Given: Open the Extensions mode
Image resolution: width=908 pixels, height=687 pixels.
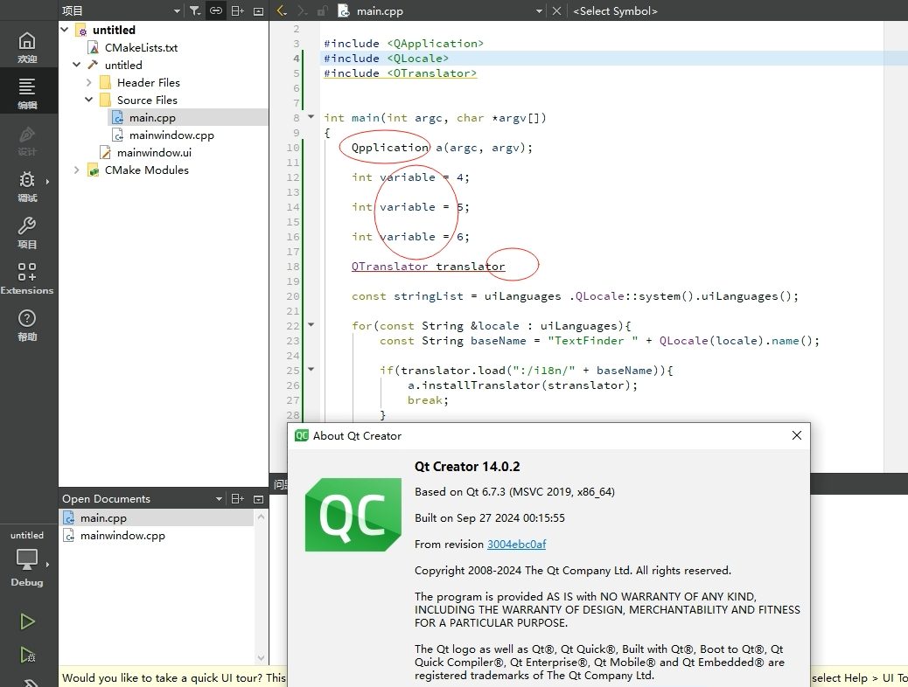Looking at the screenshot, I should coord(27,279).
